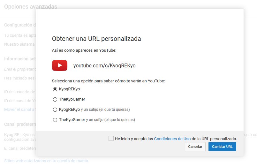This screenshot has width=257, height=167.
Task: Click 'Así es como apareces en YouTube' text
Action: pos(84,50)
